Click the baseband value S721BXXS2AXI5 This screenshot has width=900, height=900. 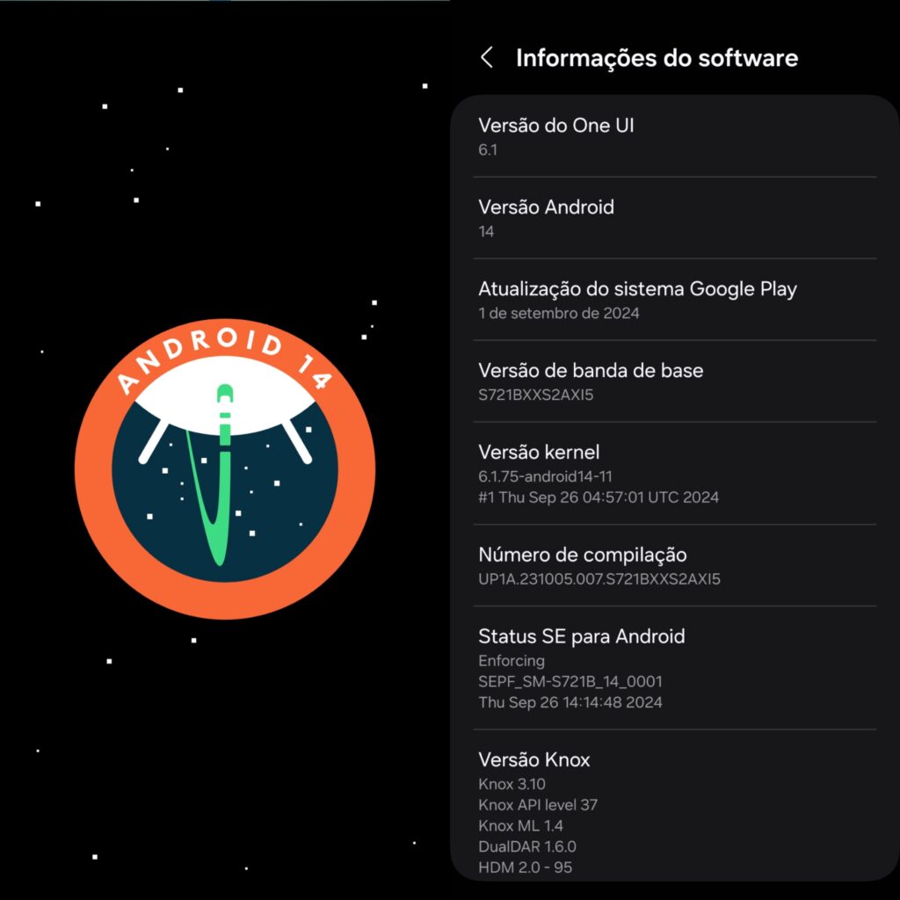click(536, 395)
